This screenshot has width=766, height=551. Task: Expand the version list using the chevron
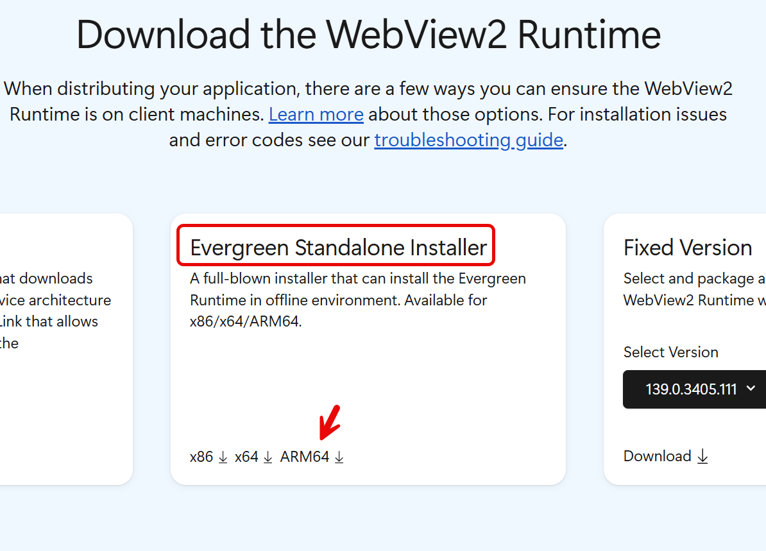[x=751, y=388]
